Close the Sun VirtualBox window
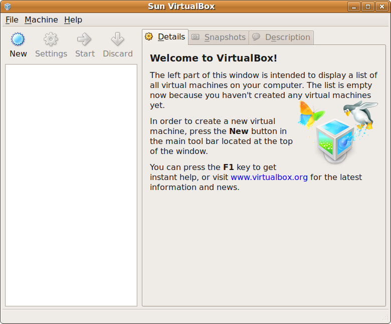This screenshot has height=324, width=391. (382, 6)
